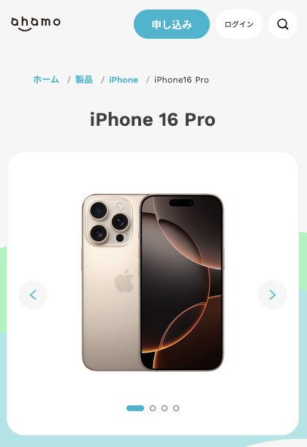Open the ログイン login page
This screenshot has width=307, height=447.
[x=239, y=24]
